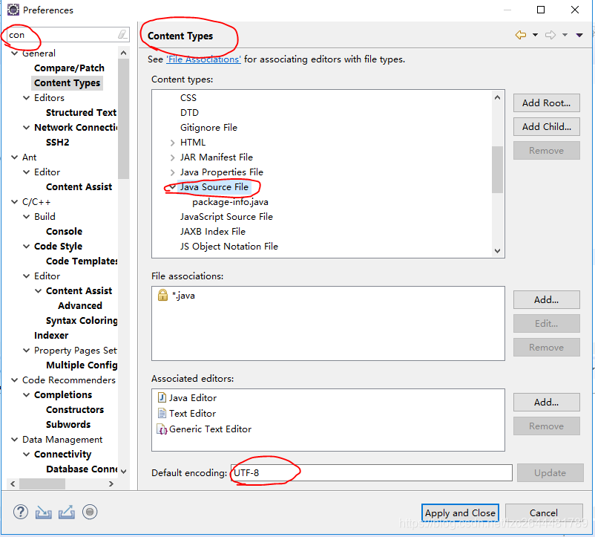Expand the Java Properties File type
Viewport: 595px width, 537px height.
pos(172,172)
